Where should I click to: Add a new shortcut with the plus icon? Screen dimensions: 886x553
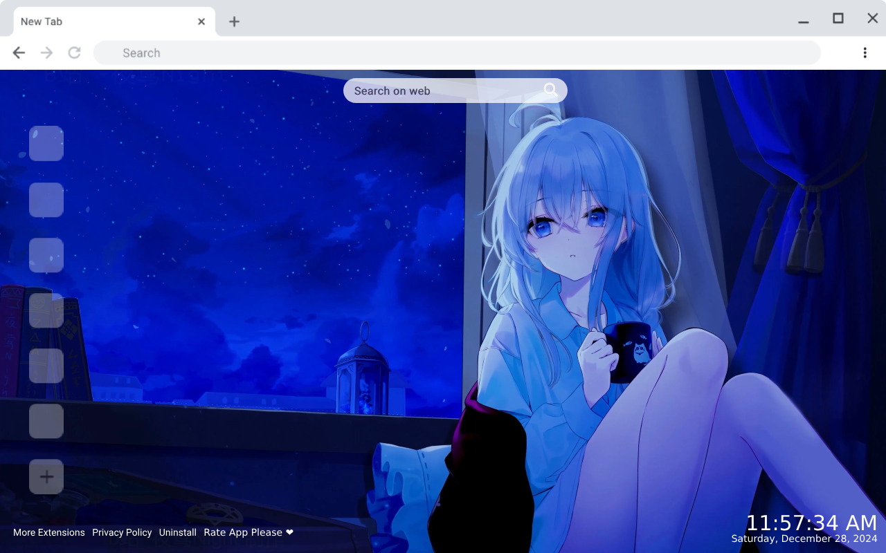[46, 476]
